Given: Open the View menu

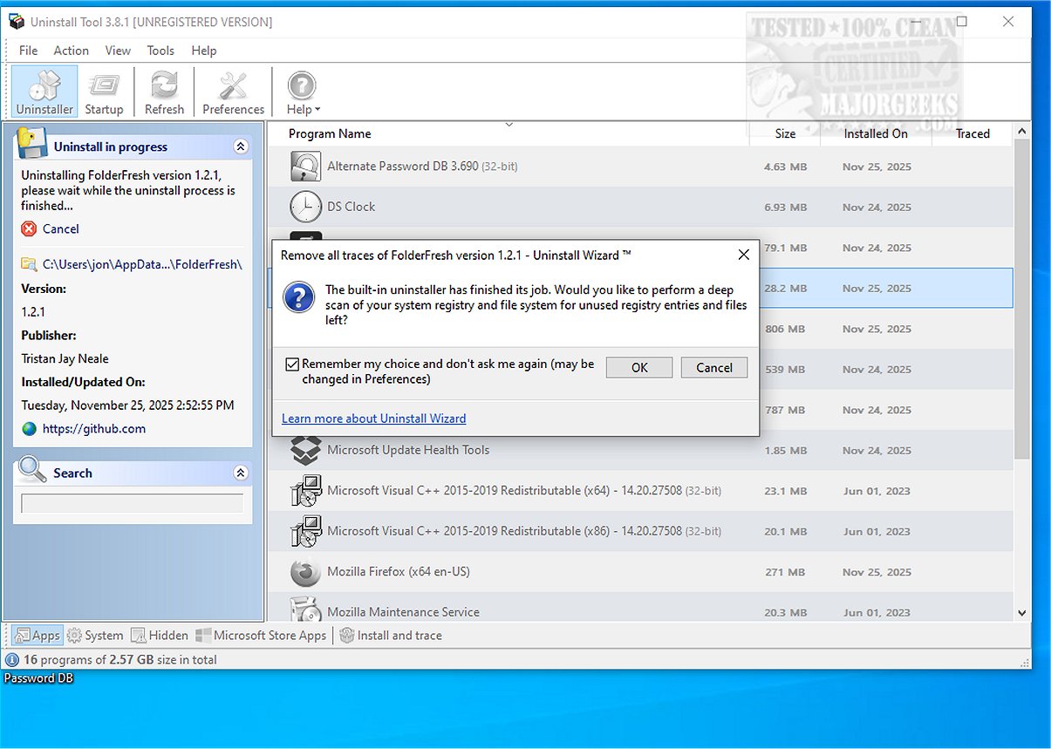Looking at the screenshot, I should coord(118,51).
